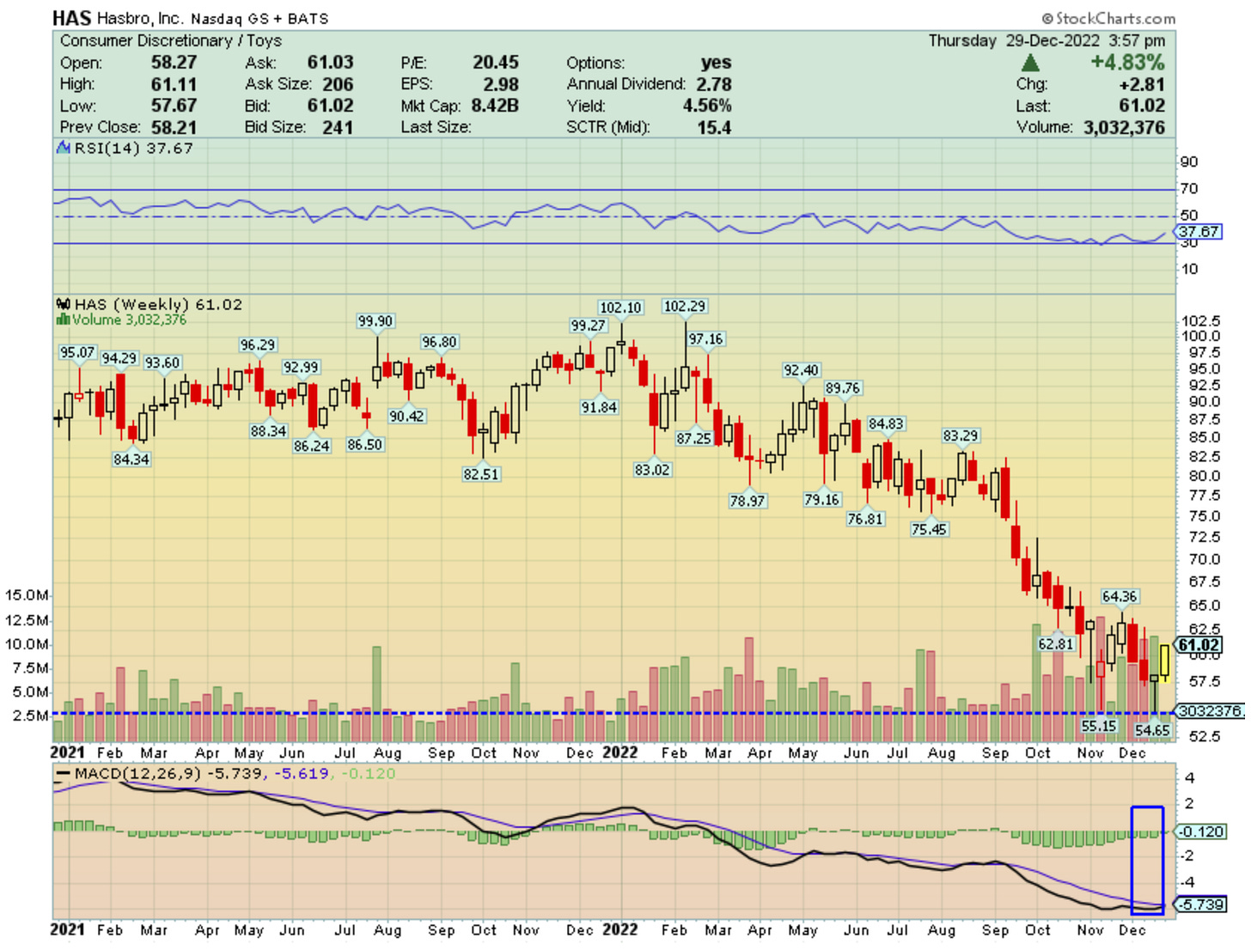
Task: Click the Ask price 61.03
Action: (331, 63)
